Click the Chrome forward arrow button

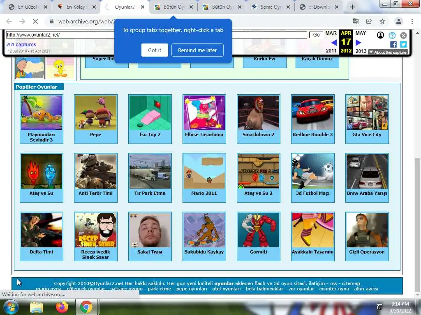22,21
